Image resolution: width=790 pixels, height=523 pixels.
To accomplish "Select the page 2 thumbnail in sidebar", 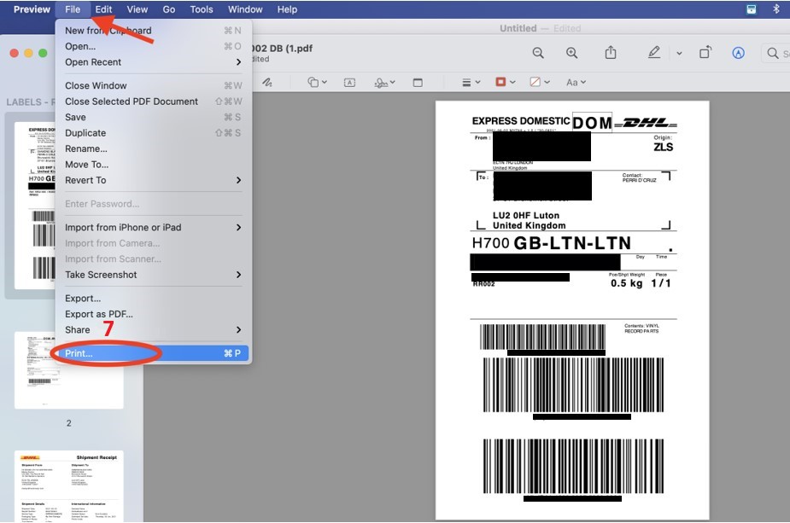I will 69,370.
